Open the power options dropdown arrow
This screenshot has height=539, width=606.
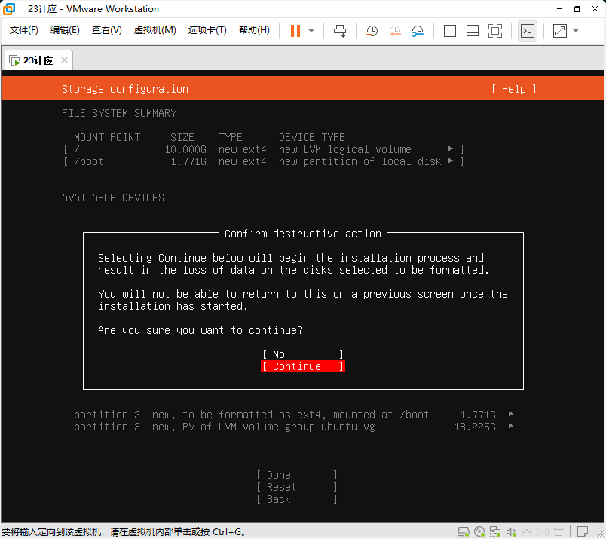[311, 31]
